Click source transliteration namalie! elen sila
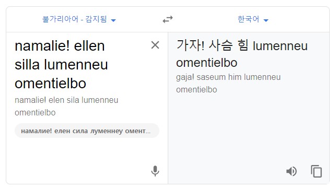This screenshot has width=336, height=188. (47, 100)
